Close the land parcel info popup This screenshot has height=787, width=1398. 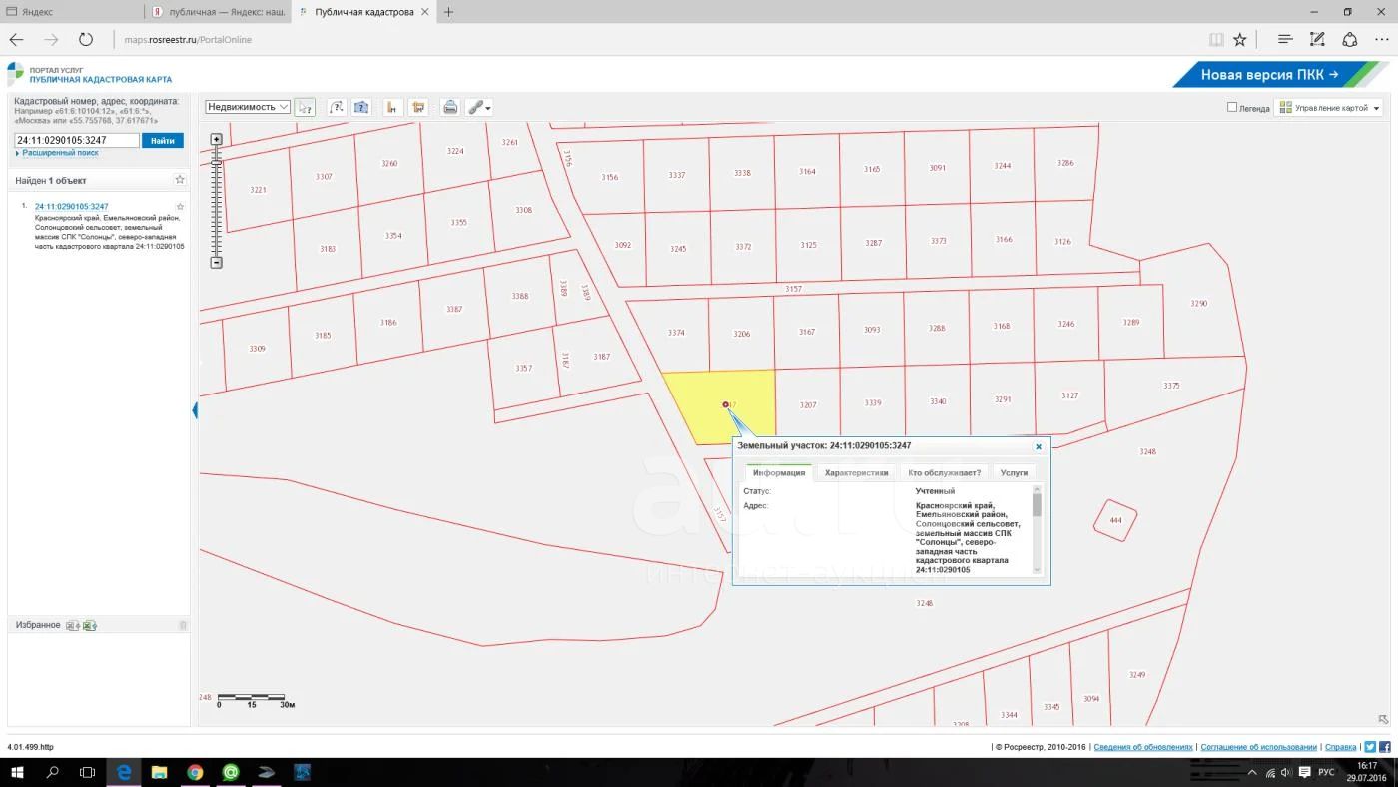[1039, 447]
